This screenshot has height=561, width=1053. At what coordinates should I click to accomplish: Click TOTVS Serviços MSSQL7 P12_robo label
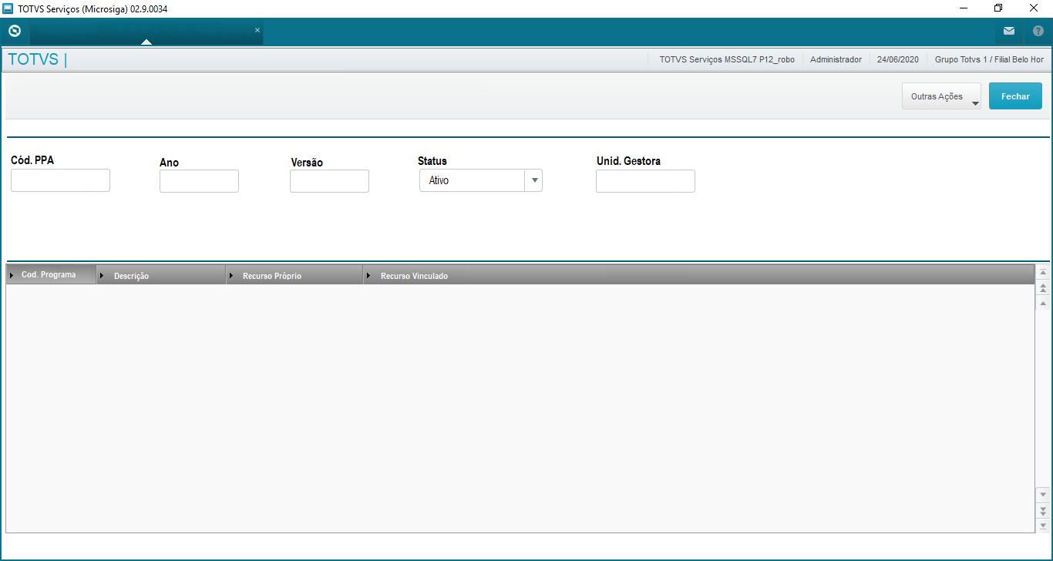pos(727,59)
